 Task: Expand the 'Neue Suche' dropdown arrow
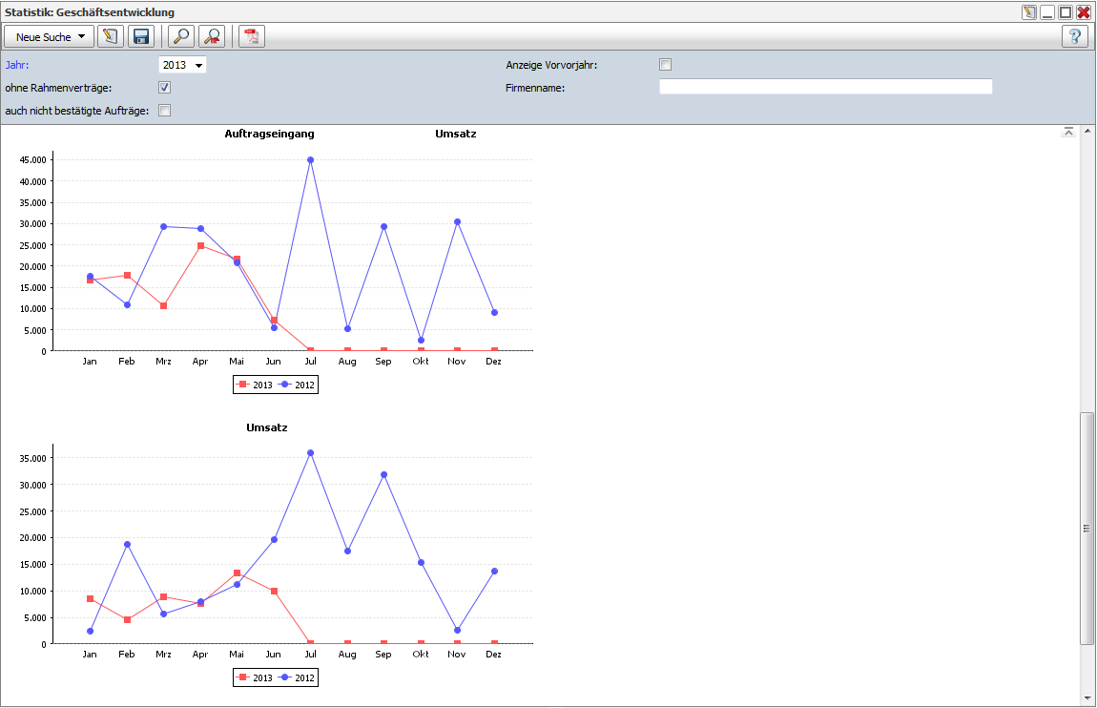tap(82, 37)
